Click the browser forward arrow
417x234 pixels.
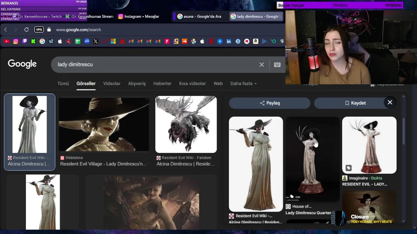tap(16, 30)
